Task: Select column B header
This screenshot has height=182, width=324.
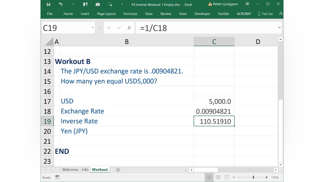Action: (x=127, y=42)
